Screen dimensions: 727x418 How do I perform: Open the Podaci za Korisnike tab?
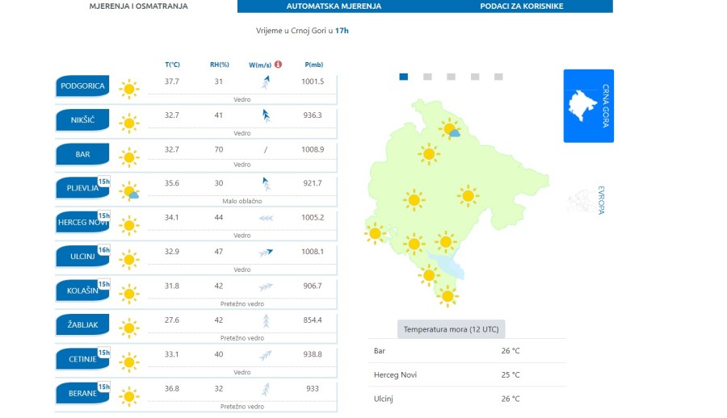[521, 6]
